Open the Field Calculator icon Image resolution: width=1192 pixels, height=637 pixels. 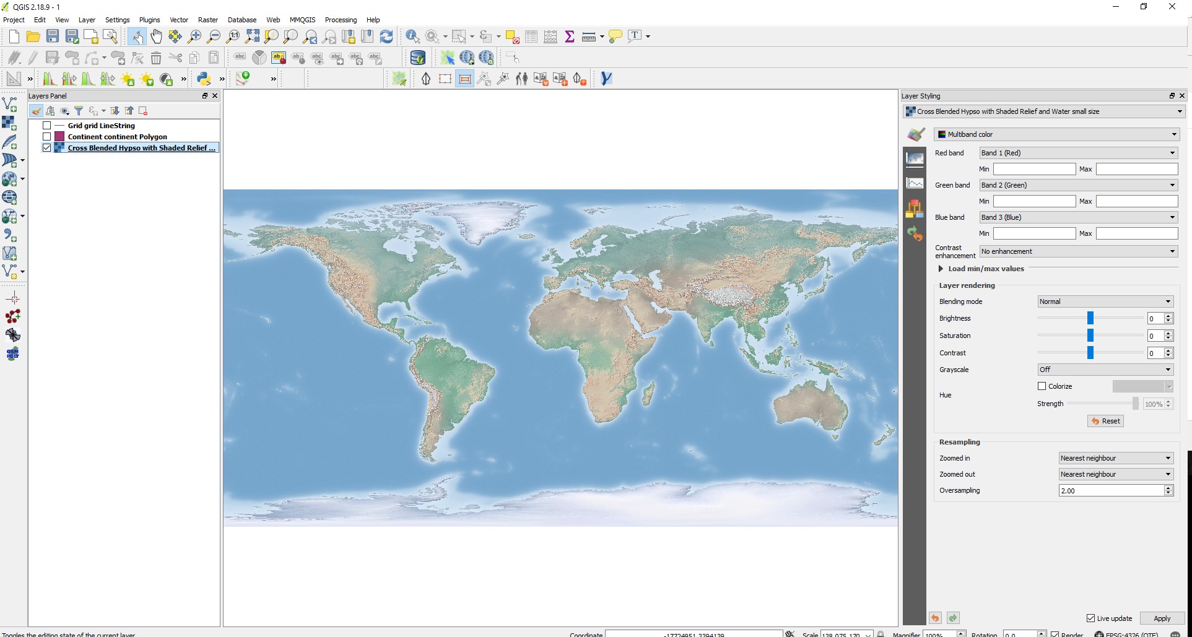point(550,37)
